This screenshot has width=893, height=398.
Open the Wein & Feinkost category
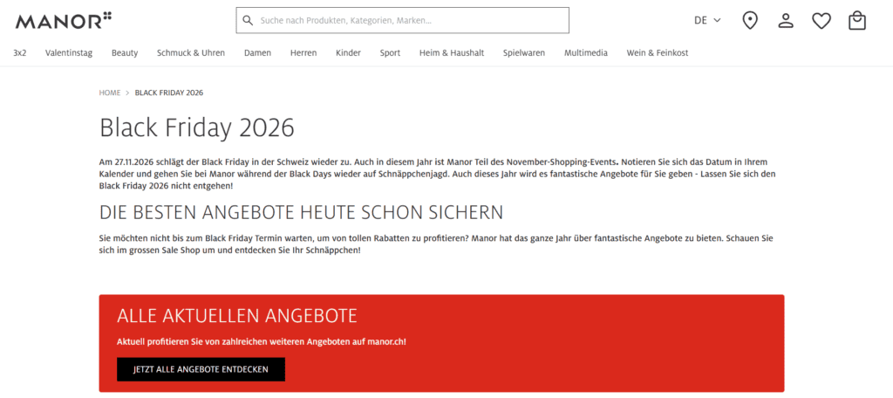pyautogui.click(x=658, y=53)
